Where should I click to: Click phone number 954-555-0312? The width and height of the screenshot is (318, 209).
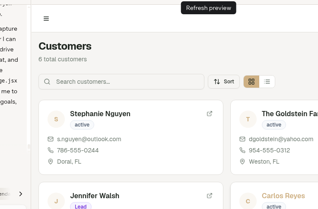click(269, 150)
